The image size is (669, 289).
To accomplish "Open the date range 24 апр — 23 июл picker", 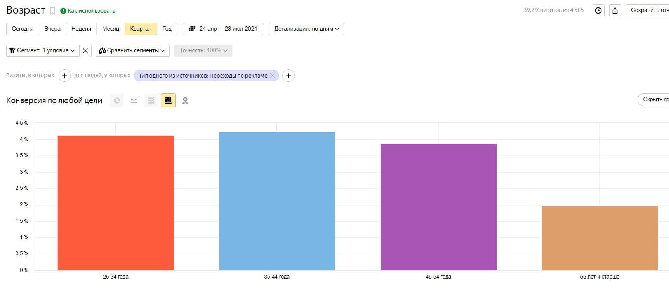I will tap(223, 29).
